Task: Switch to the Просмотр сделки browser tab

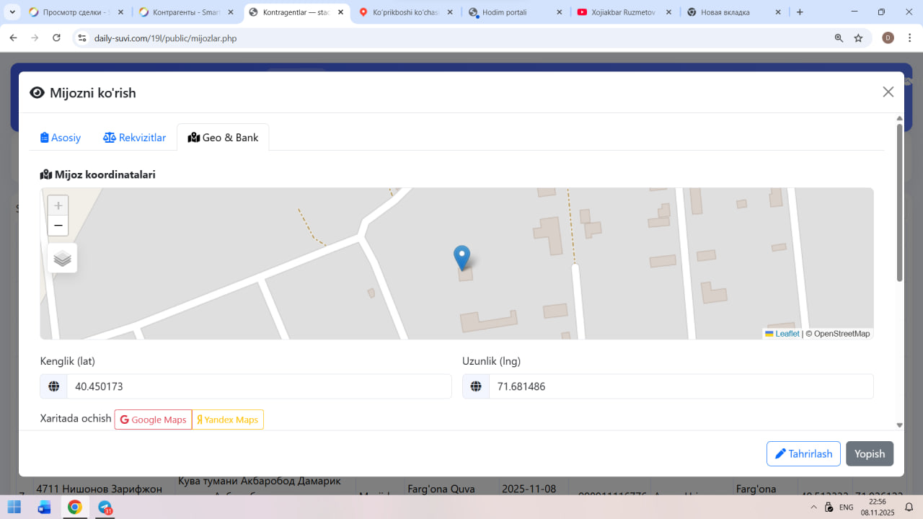Action: click(76, 12)
